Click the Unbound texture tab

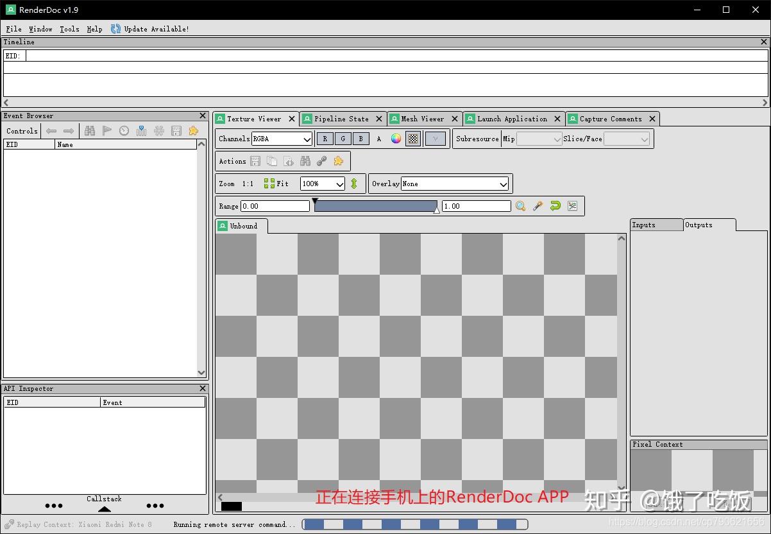(x=243, y=226)
